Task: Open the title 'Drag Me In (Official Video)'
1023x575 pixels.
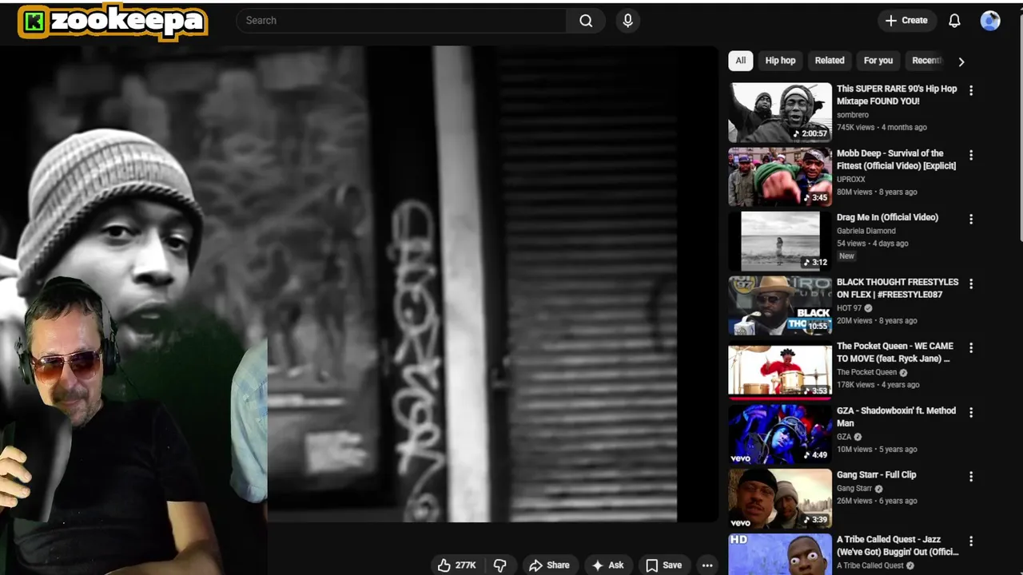Action: [887, 217]
